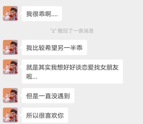This screenshot has height=124, width=143.
Task: Select the 所以很喜欢你 message bubble
Action: pos(45,115)
